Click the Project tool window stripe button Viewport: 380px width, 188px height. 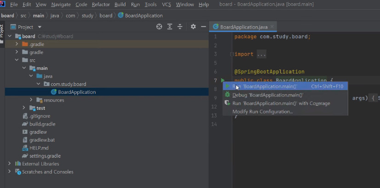click(2, 34)
